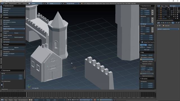Open the timeline Кадр menu
Viewport: 180px width, 101px height.
(15, 100)
